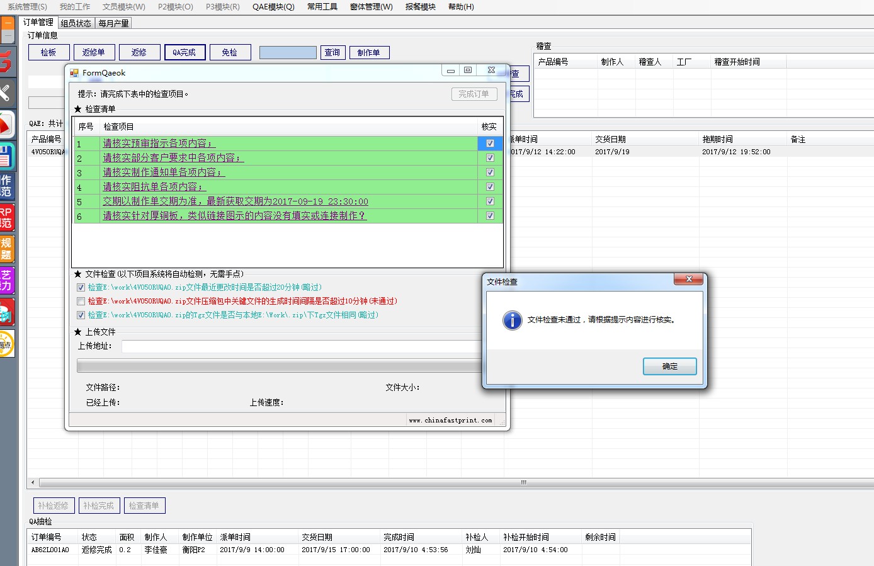The image size is (874, 566).
Task: Open the orange 规题 sidebar icon
Action: [x=7, y=249]
